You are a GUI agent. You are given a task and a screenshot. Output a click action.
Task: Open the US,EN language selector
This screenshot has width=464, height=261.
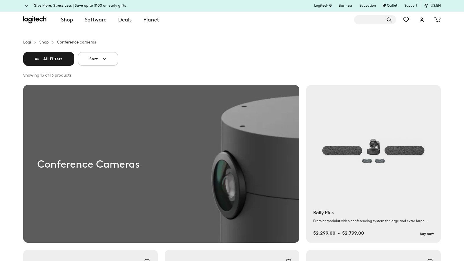[436, 6]
